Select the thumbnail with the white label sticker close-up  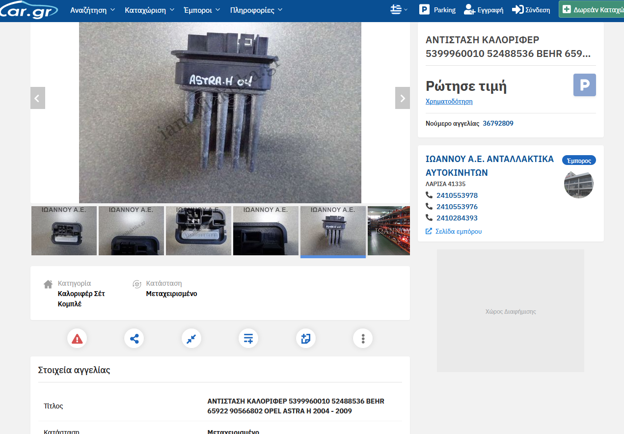point(198,231)
